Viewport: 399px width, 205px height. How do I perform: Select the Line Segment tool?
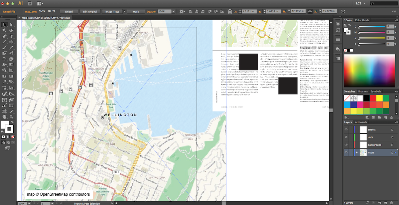[x=4, y=42]
